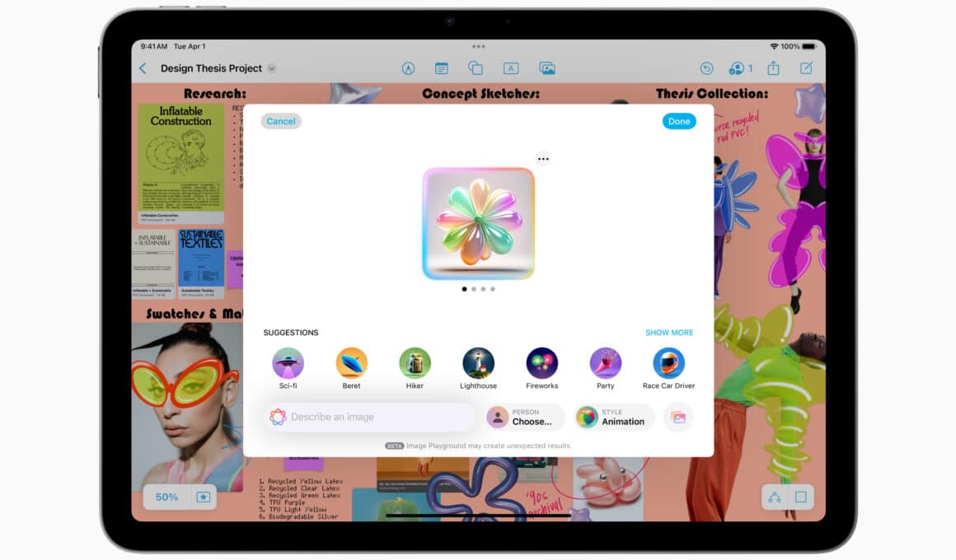956x560 pixels.
Task: Open the 50% zoom level control
Action: coord(166,497)
